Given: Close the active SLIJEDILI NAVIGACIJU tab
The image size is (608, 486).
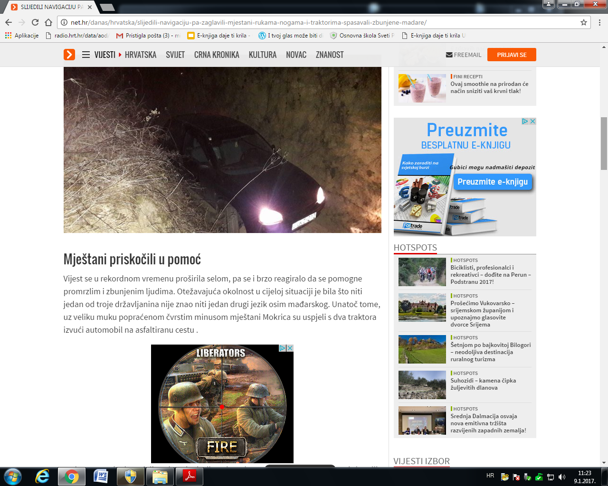Looking at the screenshot, I should click(x=90, y=7).
